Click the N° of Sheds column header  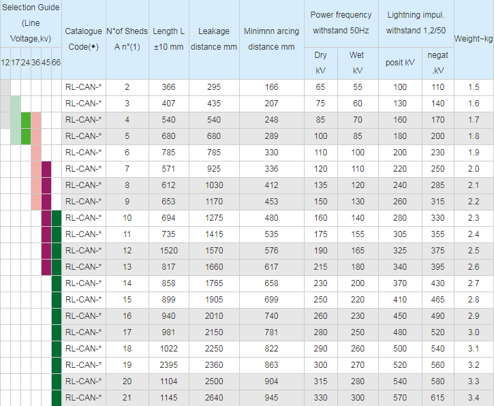(x=127, y=40)
